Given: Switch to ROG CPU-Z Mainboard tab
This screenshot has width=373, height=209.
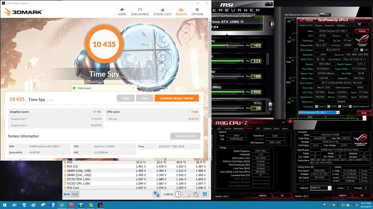Looking at the screenshot, I should 238,128.
